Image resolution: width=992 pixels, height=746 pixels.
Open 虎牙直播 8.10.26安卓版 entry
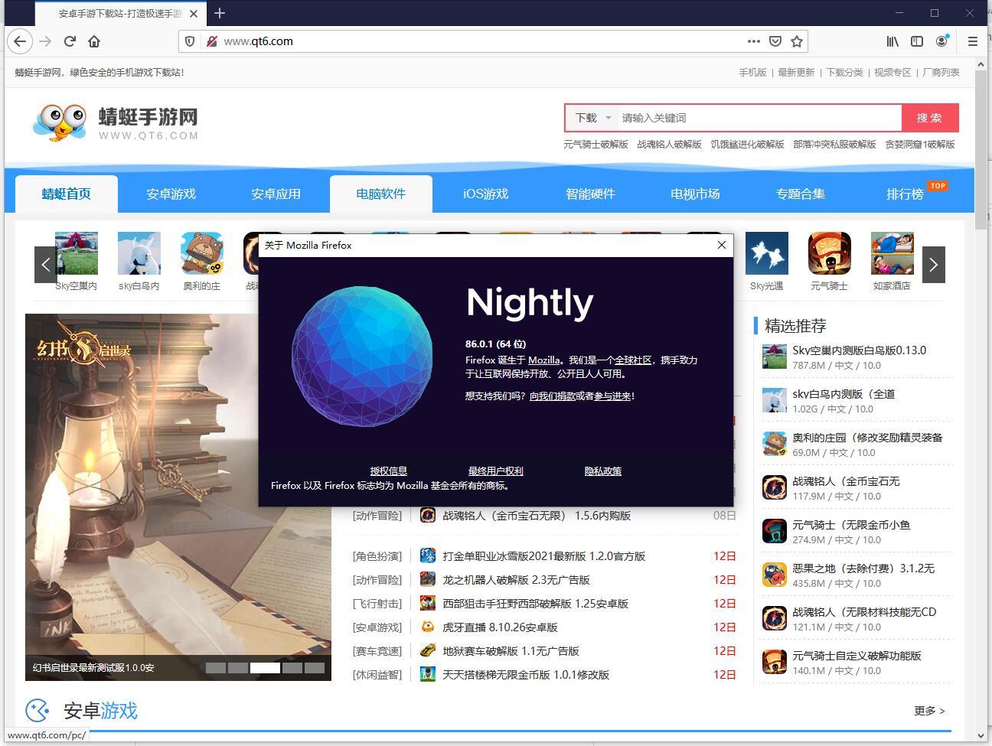pyautogui.click(x=500, y=627)
